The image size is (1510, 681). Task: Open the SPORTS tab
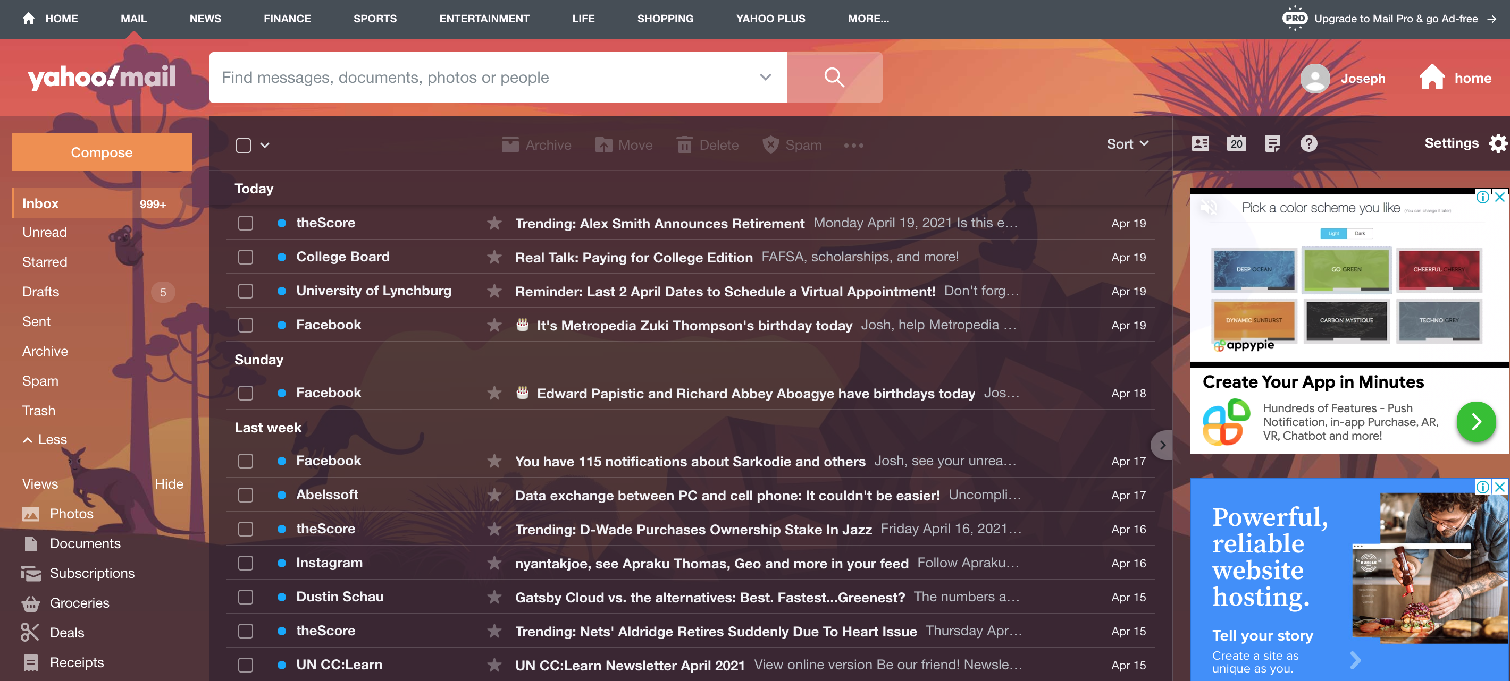pyautogui.click(x=374, y=18)
